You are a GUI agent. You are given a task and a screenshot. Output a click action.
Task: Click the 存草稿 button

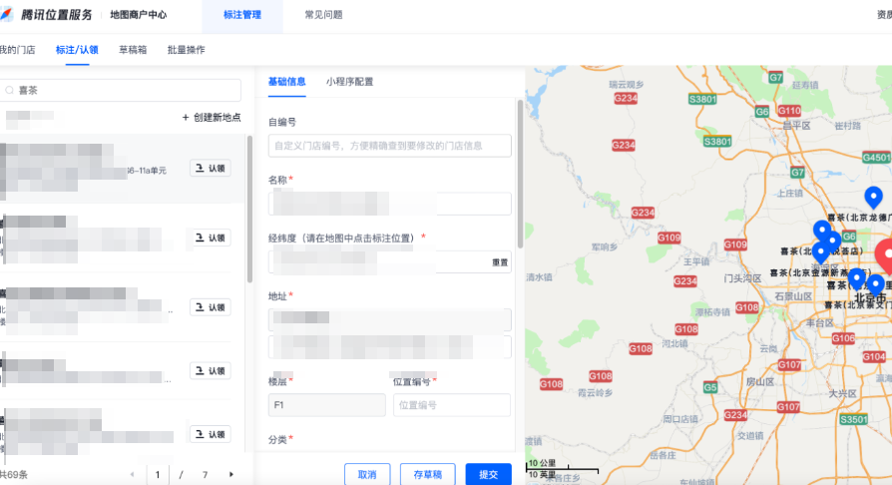pyautogui.click(x=428, y=474)
